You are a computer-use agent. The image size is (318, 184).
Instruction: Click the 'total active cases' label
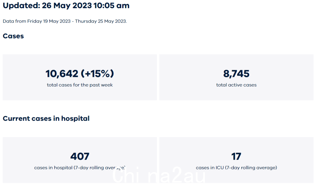click(x=236, y=85)
